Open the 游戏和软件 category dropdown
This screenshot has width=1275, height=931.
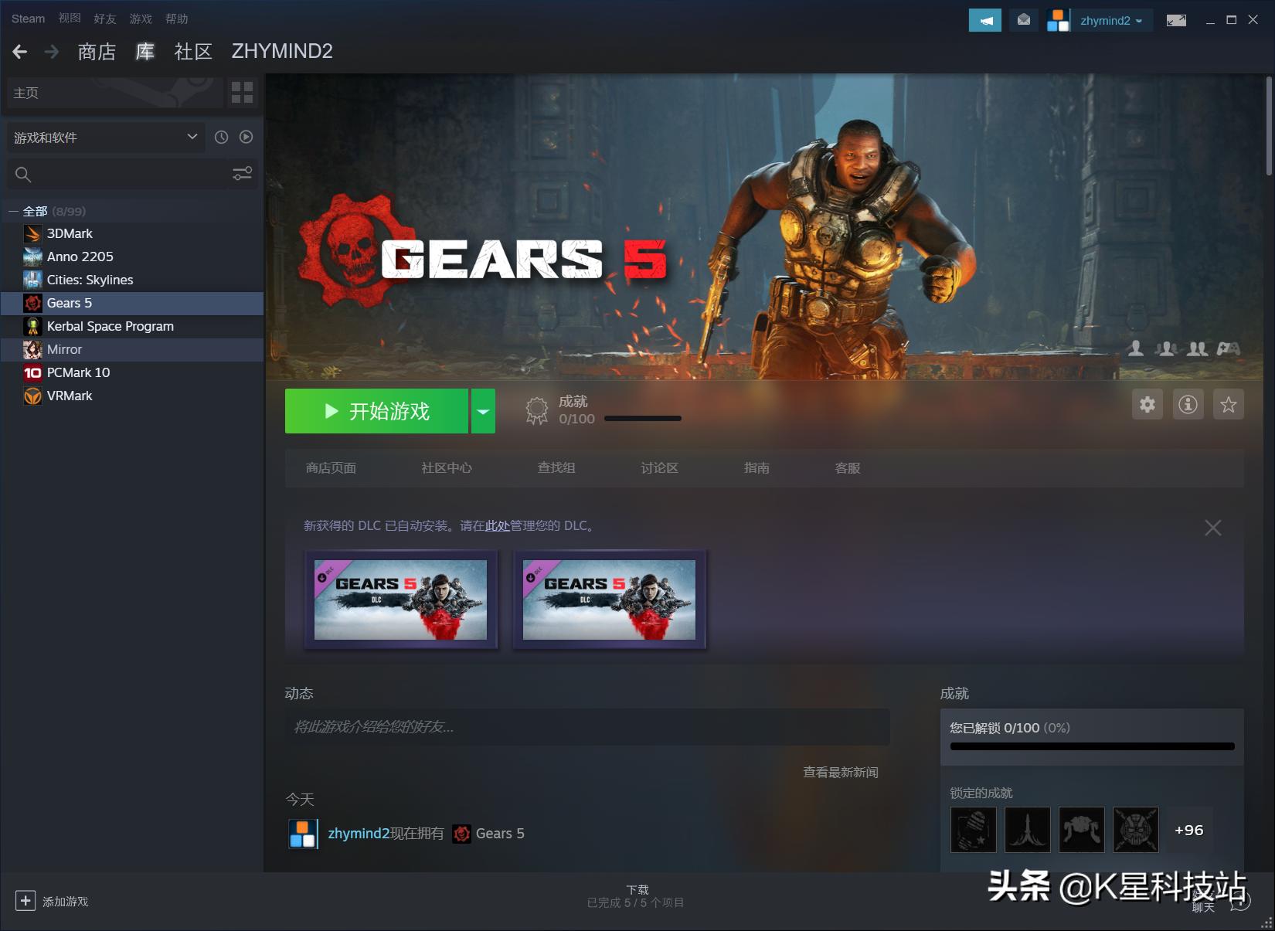pos(105,138)
